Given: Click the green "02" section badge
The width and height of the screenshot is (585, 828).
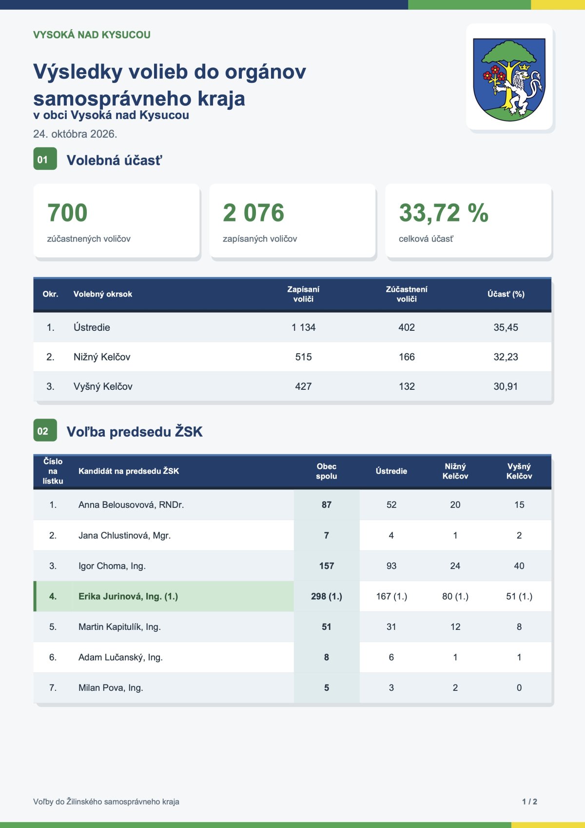Looking at the screenshot, I should [x=45, y=430].
